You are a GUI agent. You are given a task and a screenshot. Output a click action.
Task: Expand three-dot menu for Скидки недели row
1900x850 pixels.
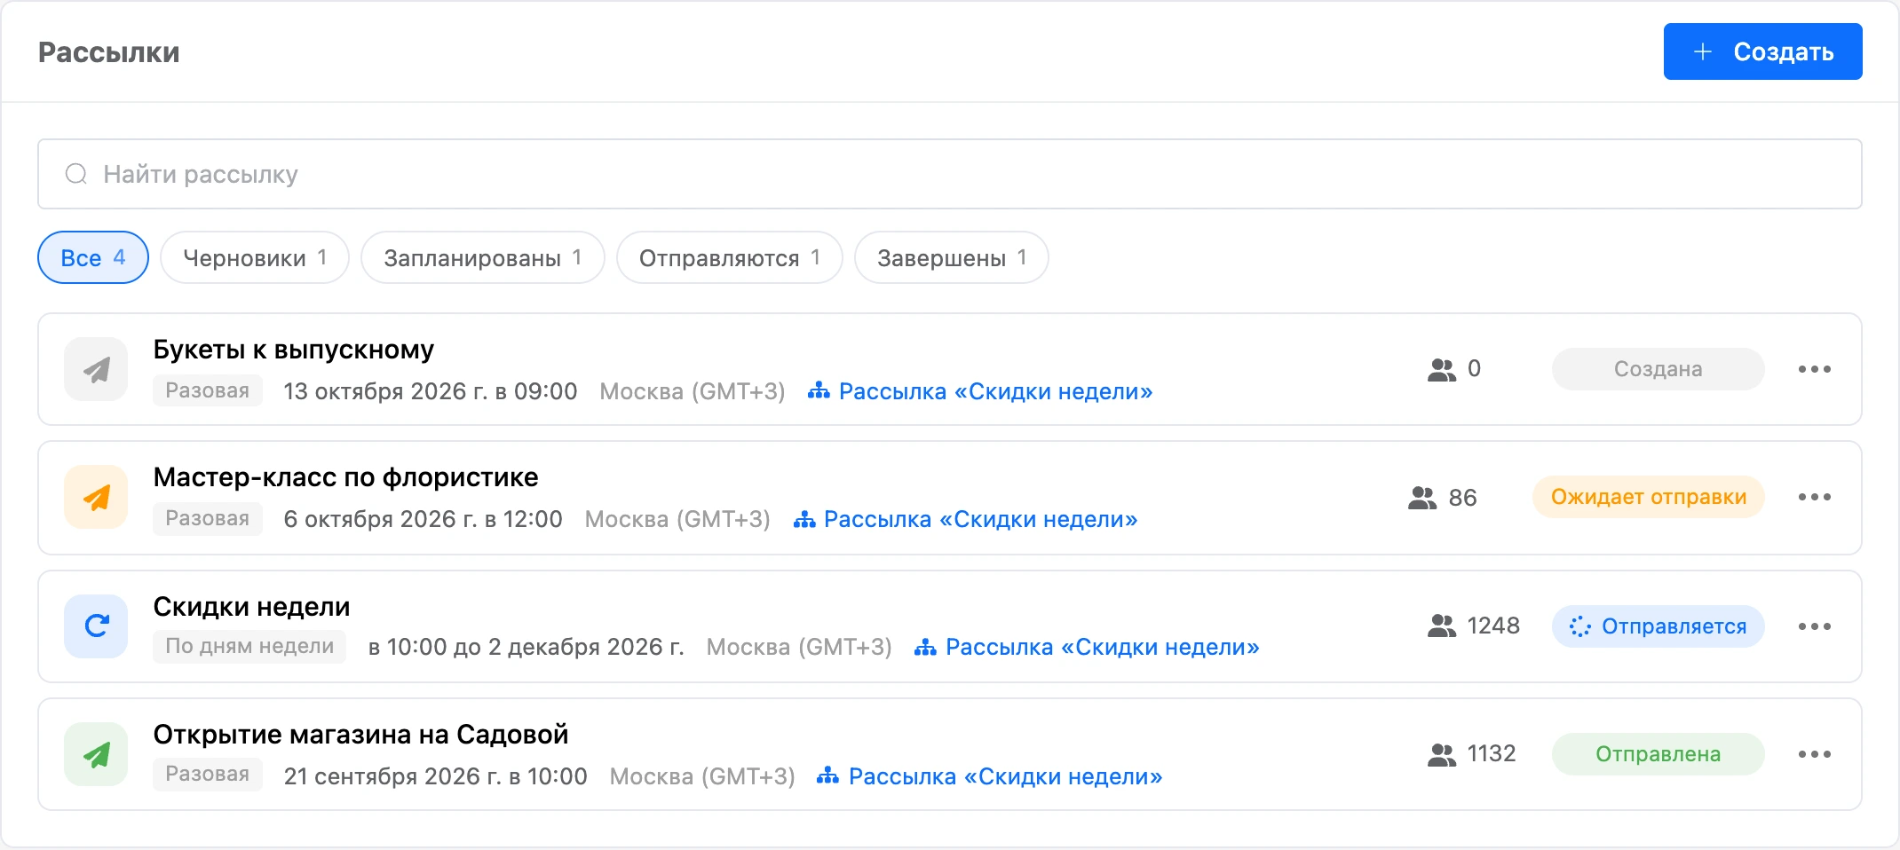(1815, 626)
